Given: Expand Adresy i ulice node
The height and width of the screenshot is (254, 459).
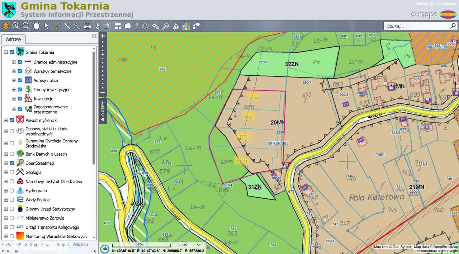Looking at the screenshot, I should point(14,80).
